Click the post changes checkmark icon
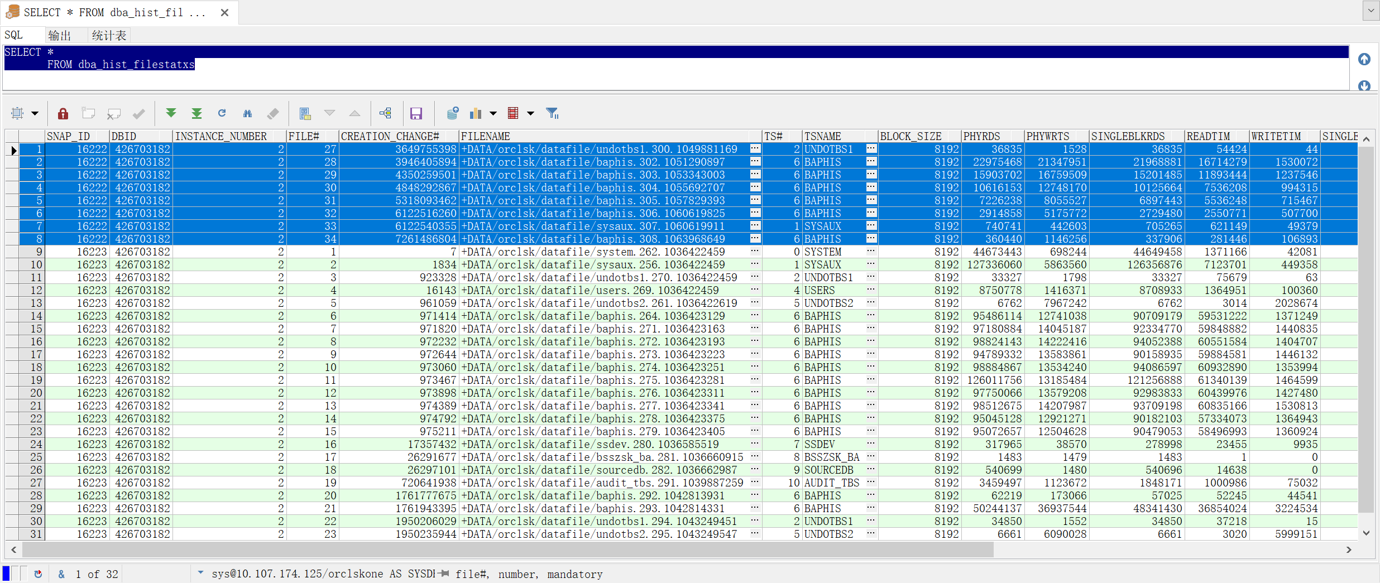Viewport: 1380px width, 583px height. point(139,113)
